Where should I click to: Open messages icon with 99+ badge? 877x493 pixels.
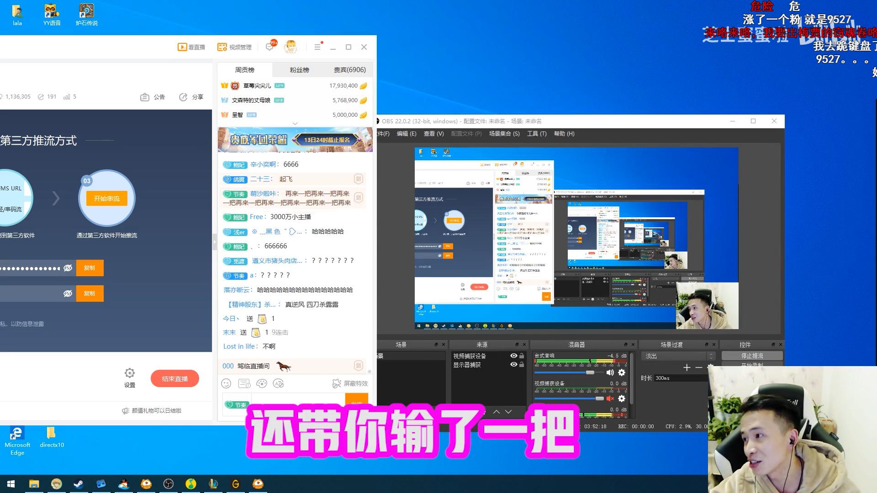click(270, 47)
